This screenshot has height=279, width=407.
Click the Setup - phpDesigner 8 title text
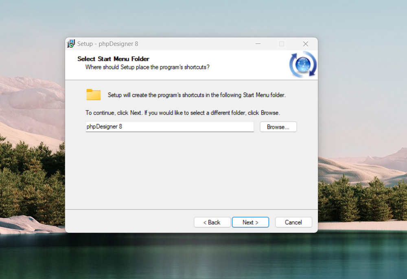108,44
